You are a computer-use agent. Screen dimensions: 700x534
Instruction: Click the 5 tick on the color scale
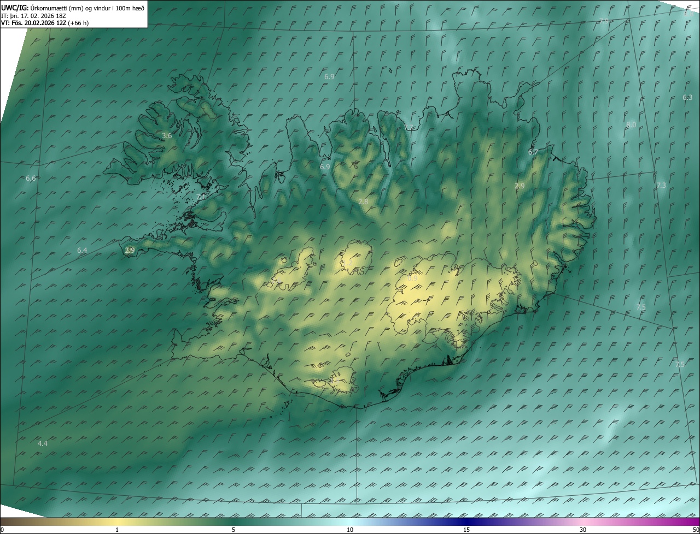coord(234,530)
